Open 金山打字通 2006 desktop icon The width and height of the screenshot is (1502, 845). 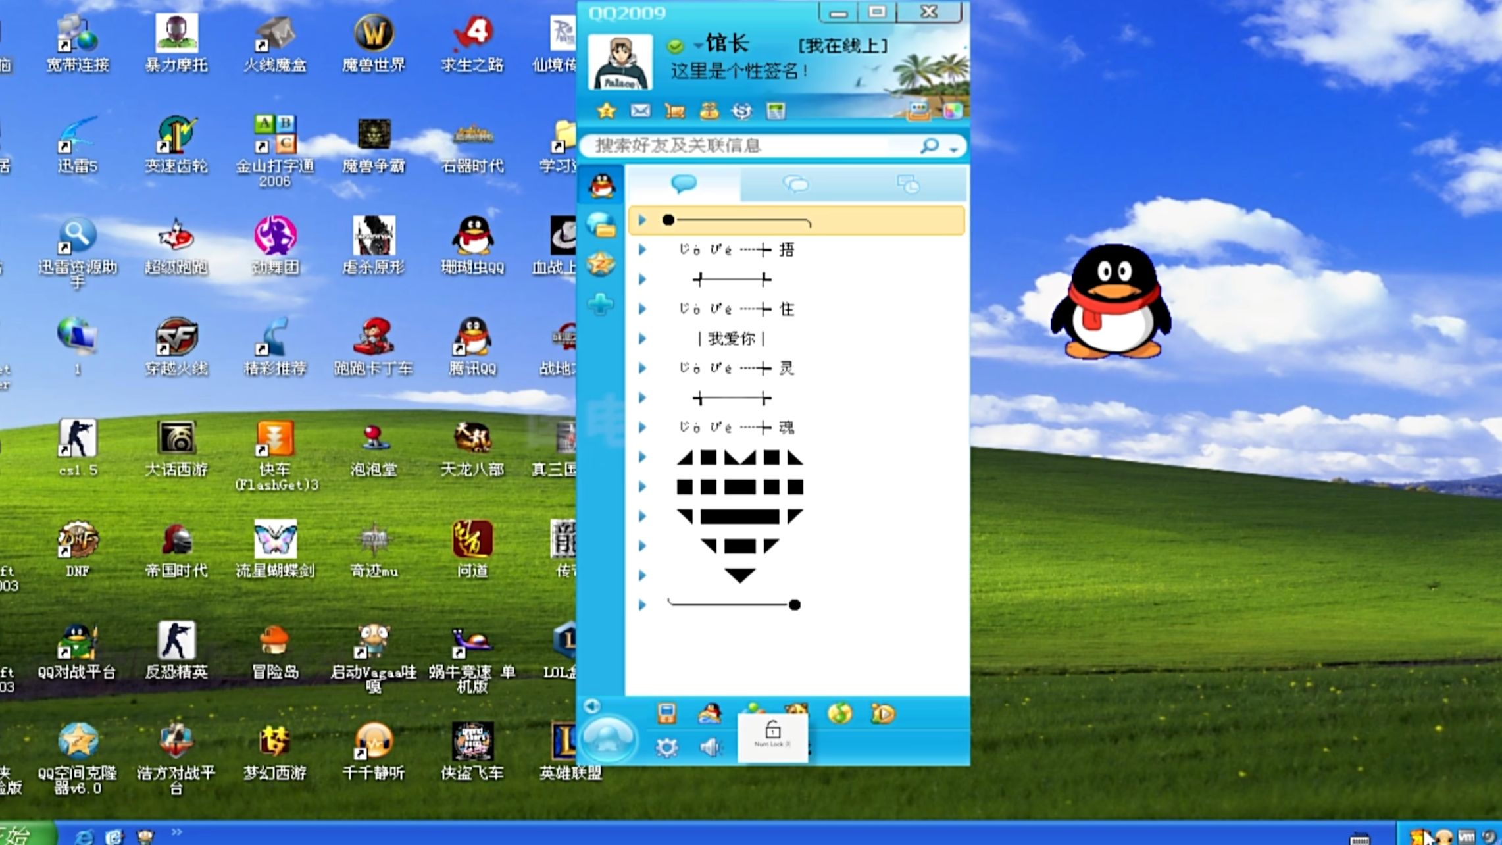[x=275, y=151]
